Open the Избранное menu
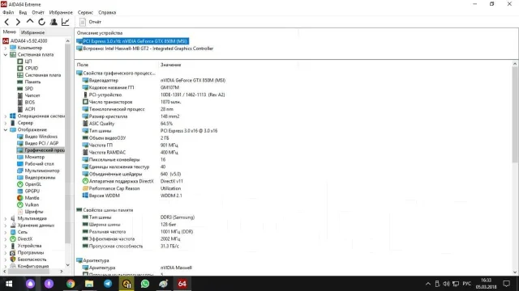The height and width of the screenshot is (291, 519). (61, 13)
